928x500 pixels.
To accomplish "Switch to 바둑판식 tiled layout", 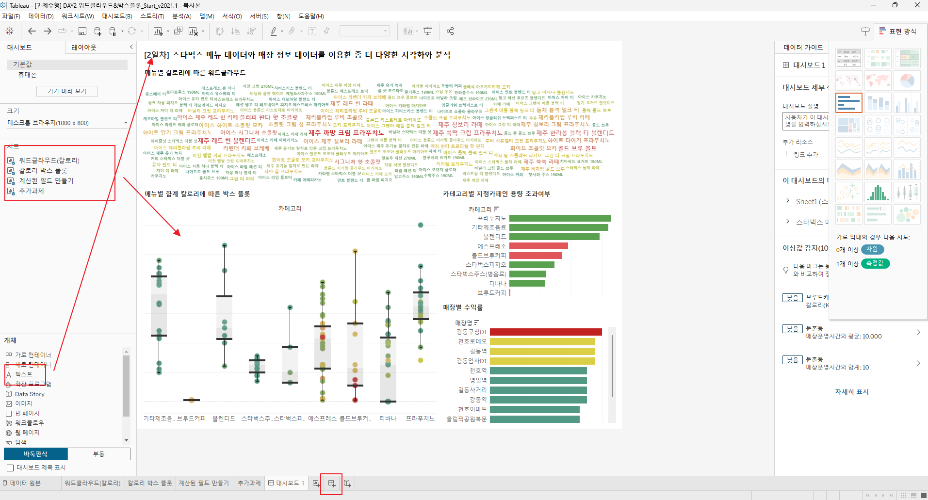I will coord(36,454).
